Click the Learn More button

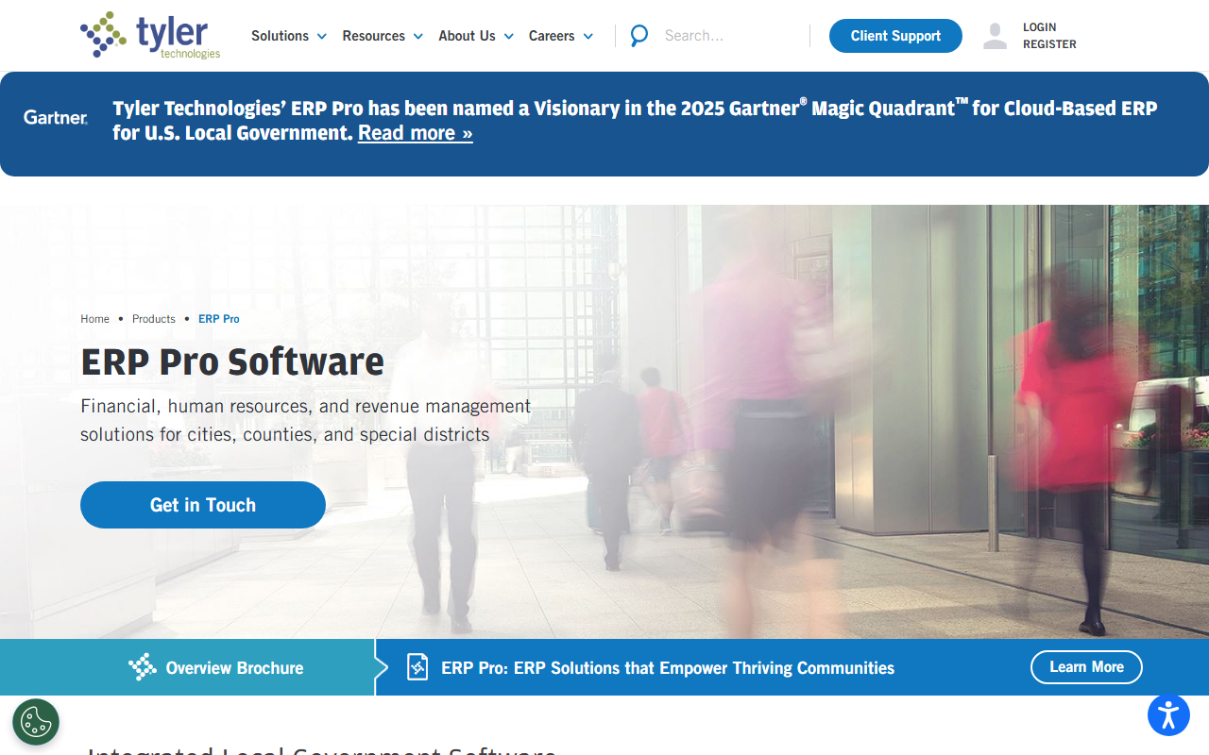(1086, 667)
